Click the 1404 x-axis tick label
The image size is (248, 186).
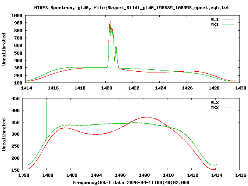(x=96, y=175)
